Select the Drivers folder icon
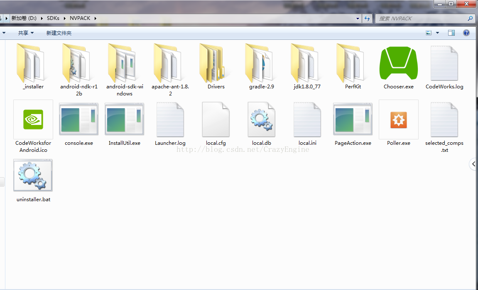478x290 pixels. (x=213, y=63)
